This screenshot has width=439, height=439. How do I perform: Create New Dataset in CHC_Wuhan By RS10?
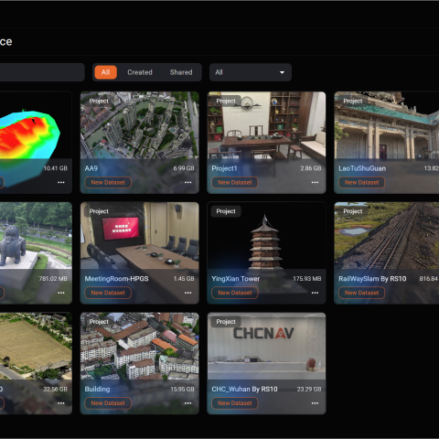click(235, 403)
